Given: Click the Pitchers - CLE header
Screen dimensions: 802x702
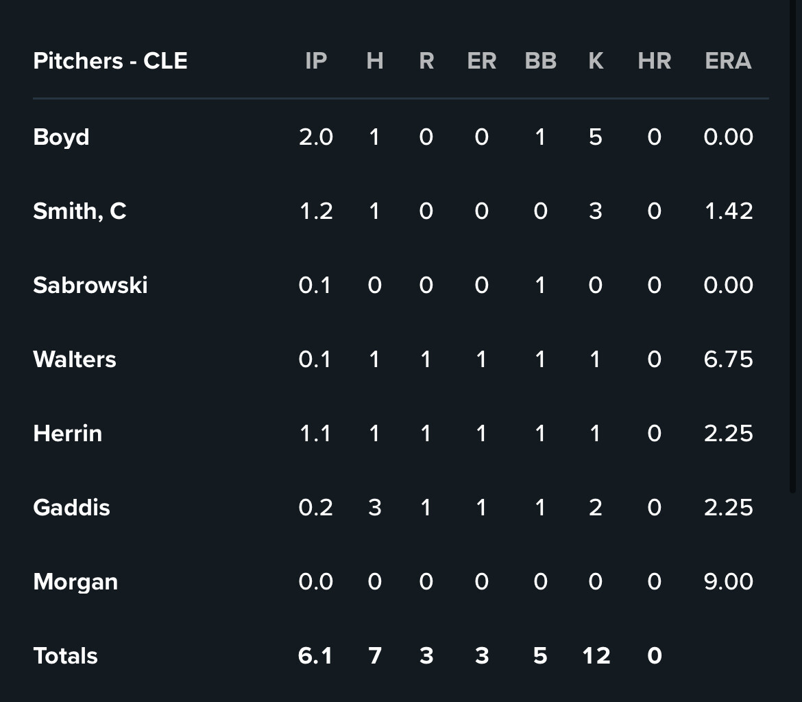Looking at the screenshot, I should tap(110, 61).
